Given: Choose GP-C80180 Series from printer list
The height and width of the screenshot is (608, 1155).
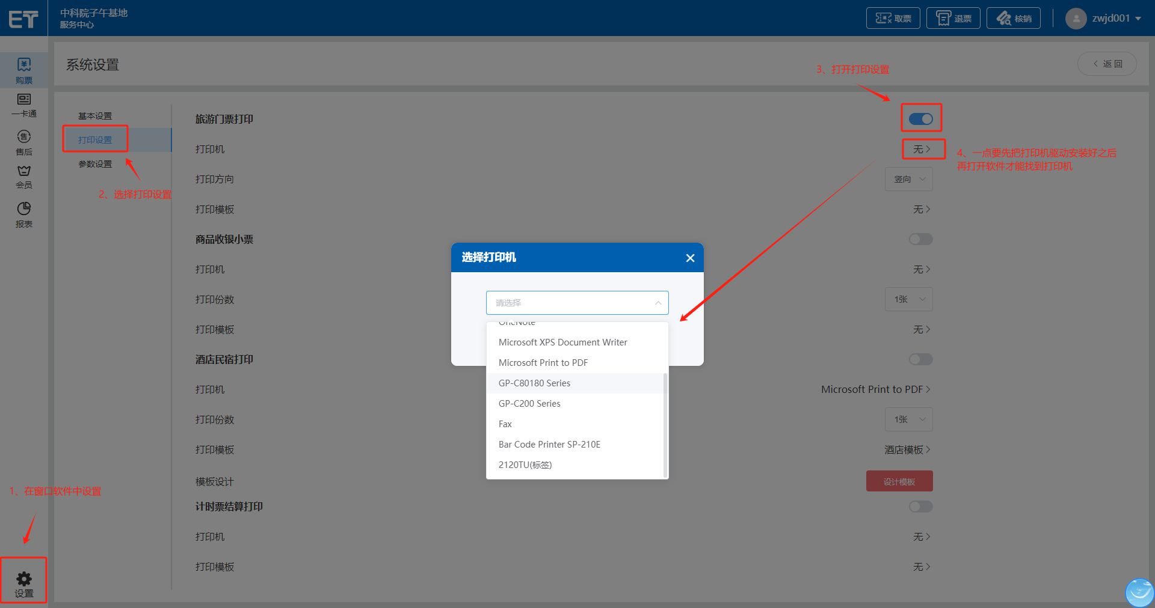Looking at the screenshot, I should (x=534, y=383).
